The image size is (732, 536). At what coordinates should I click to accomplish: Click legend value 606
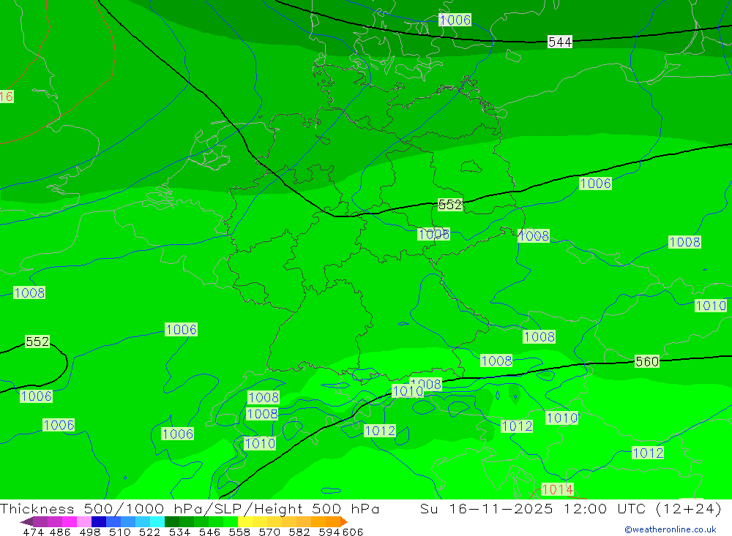(x=352, y=532)
